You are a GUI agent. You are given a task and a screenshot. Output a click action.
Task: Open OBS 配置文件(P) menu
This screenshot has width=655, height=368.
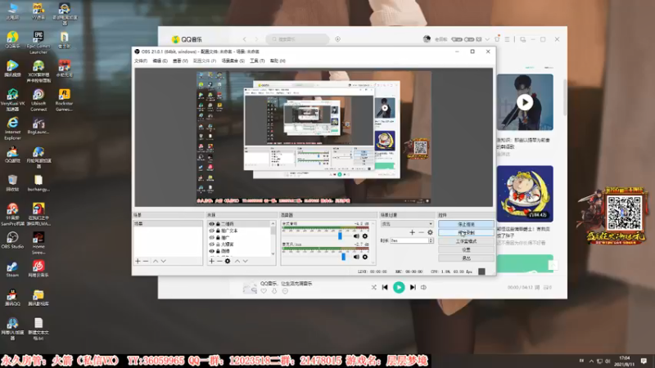point(204,61)
